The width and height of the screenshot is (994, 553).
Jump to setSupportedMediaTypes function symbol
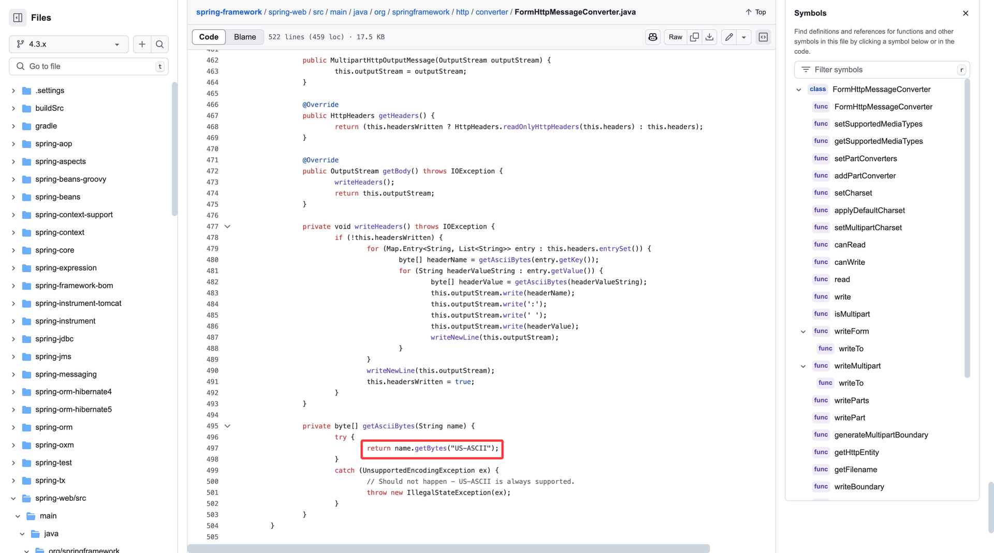[x=878, y=124]
